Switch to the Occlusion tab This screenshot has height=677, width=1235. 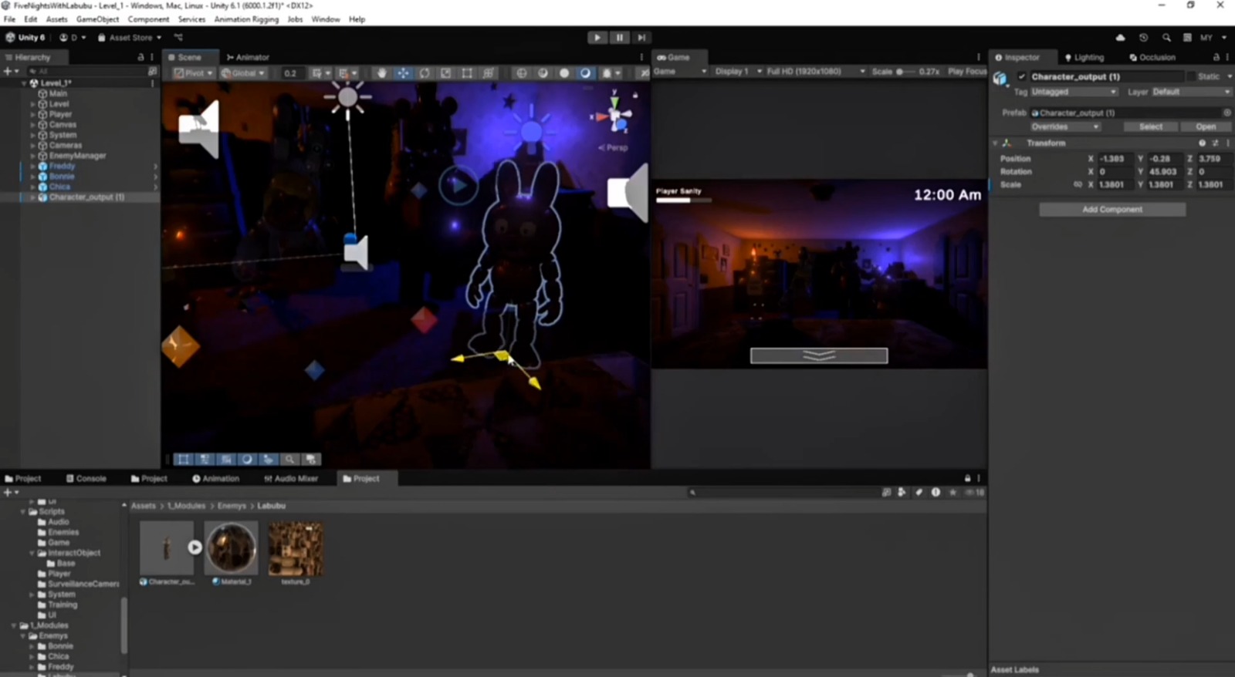pos(1152,57)
